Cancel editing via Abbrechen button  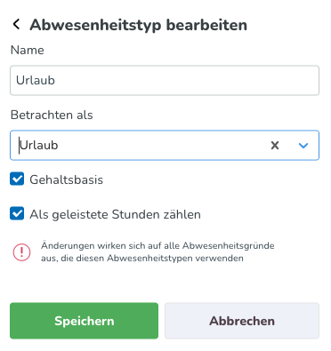[242, 321]
